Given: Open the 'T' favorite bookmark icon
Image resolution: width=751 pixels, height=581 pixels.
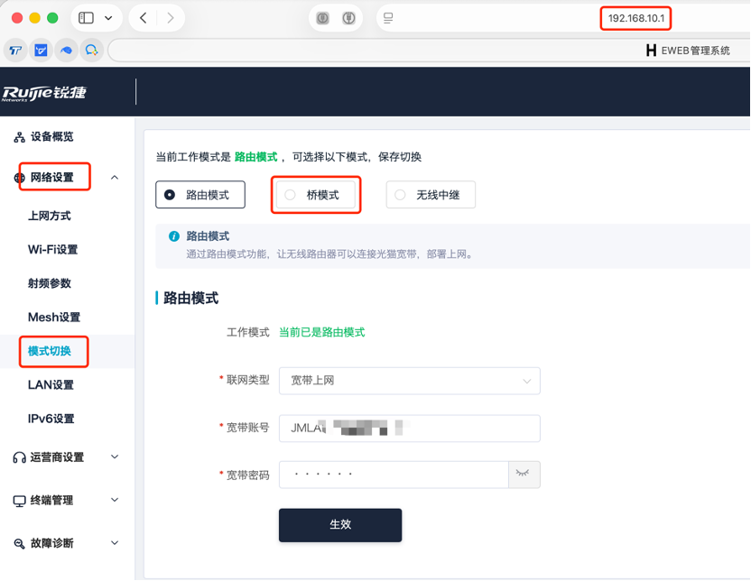Looking at the screenshot, I should click(15, 50).
